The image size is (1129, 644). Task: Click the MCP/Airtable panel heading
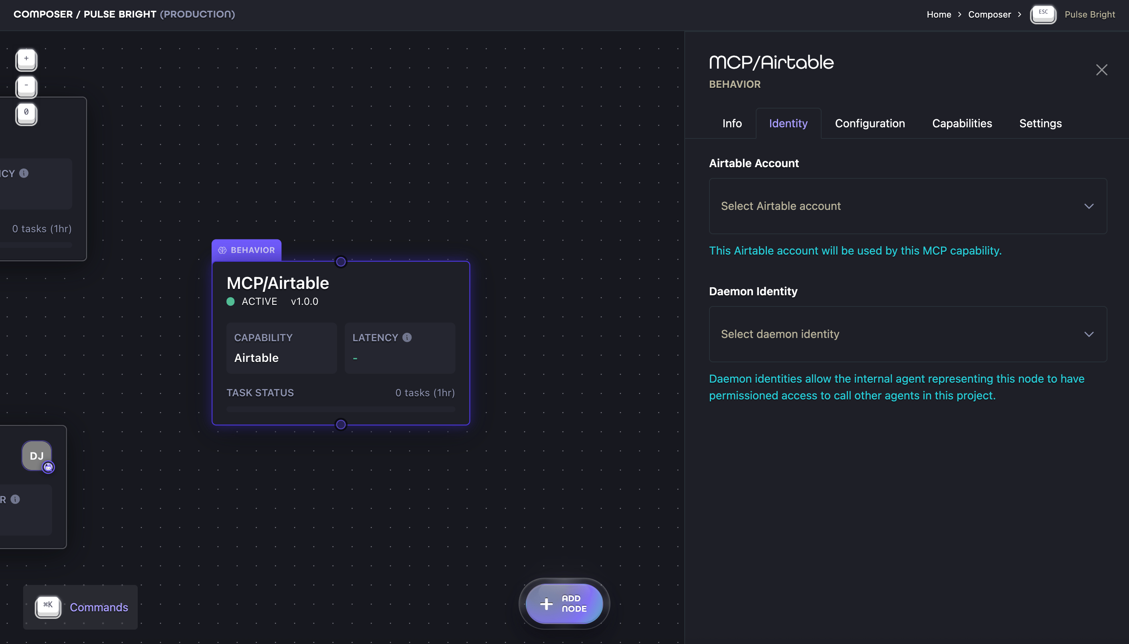[771, 62]
